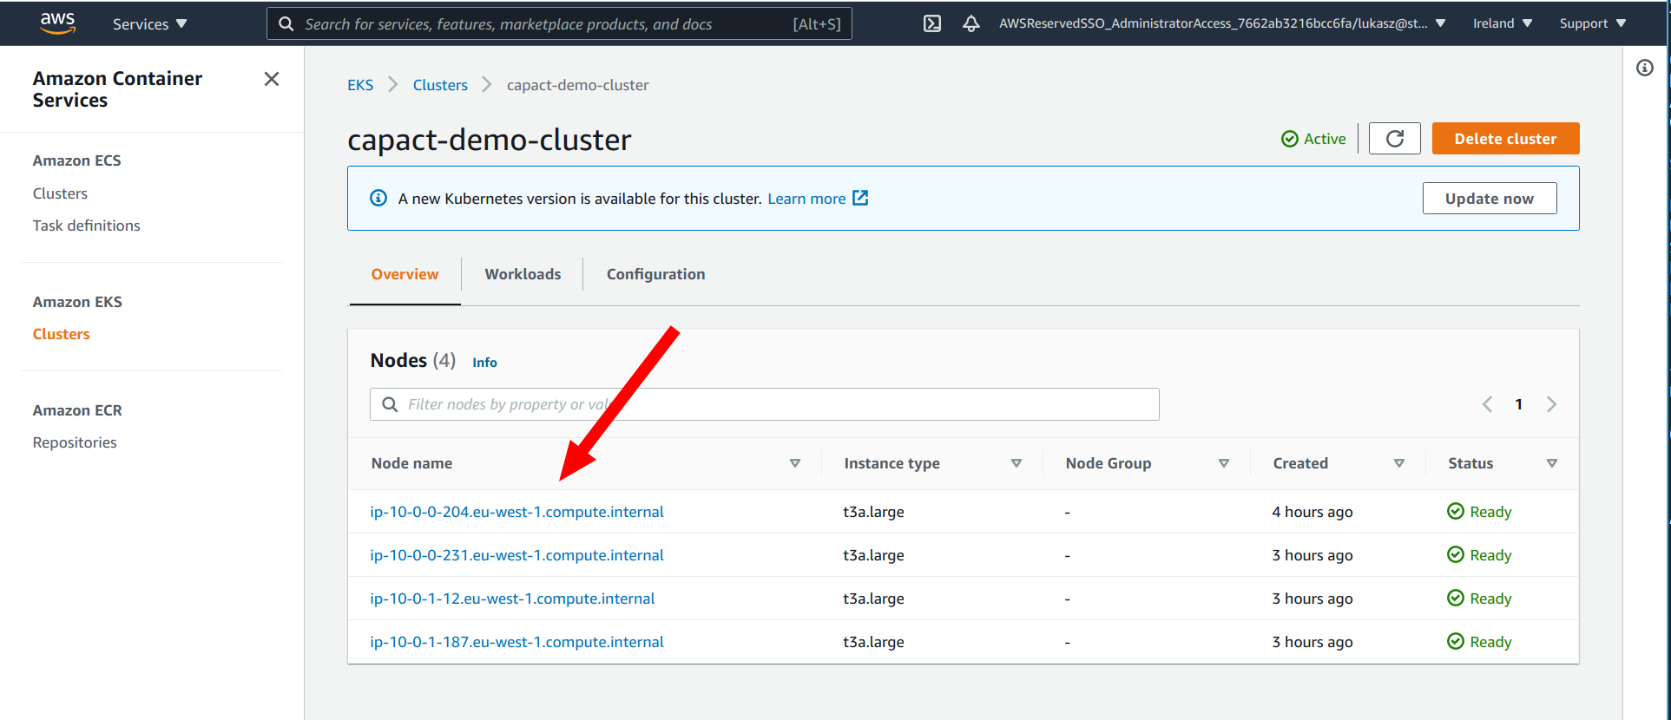This screenshot has height=720, width=1671.
Task: Click the magnifier icon in the nodes filter
Action: pos(391,404)
